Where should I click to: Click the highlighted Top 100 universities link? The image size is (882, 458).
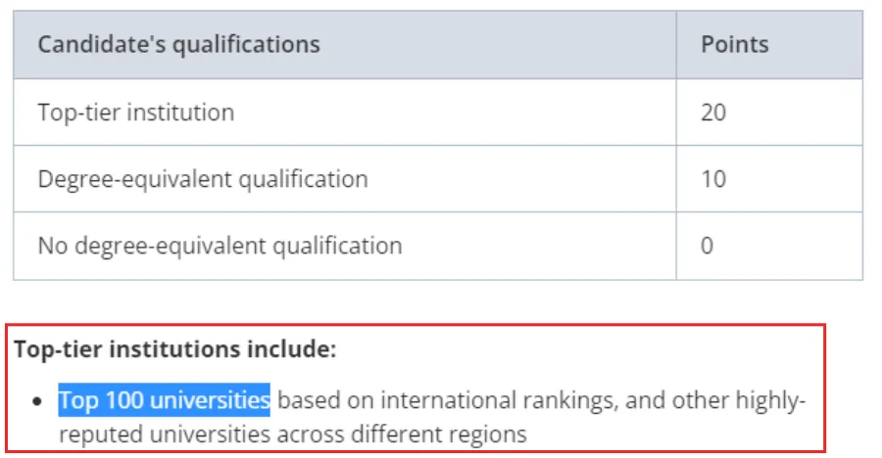click(165, 400)
